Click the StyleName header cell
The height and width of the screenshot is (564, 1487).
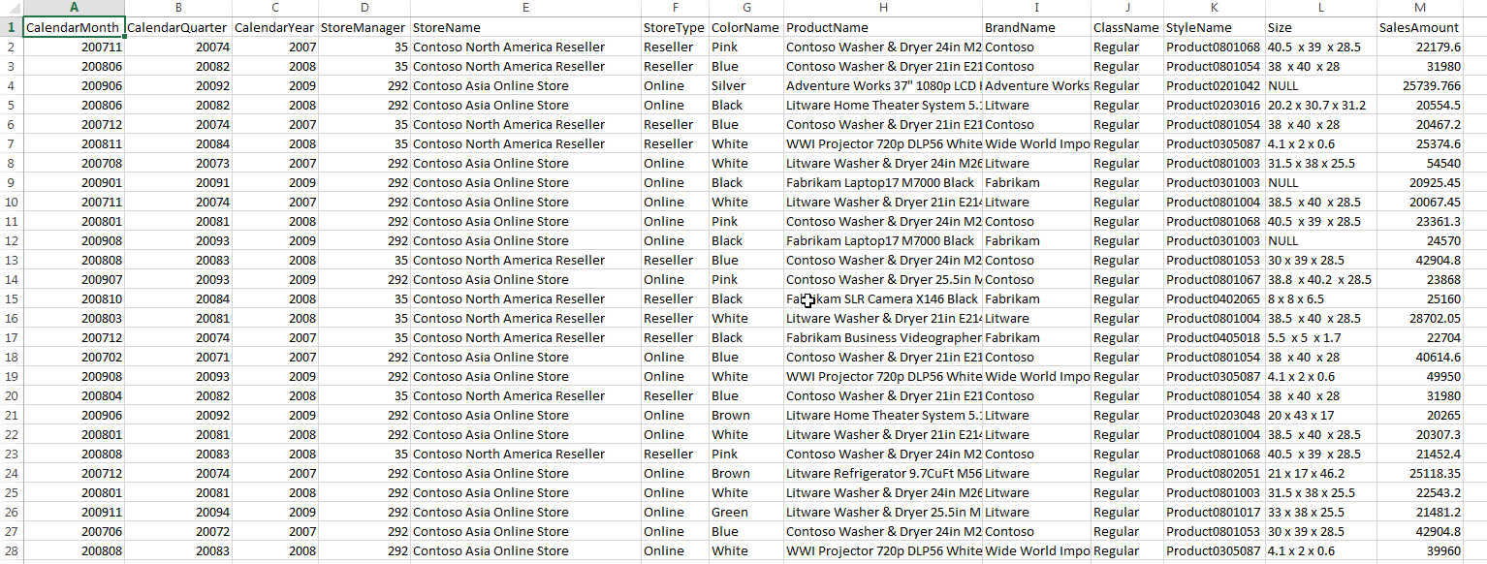1214,27
